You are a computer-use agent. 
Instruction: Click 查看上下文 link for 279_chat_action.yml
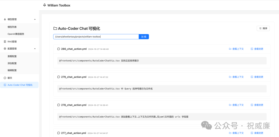tap(236, 77)
